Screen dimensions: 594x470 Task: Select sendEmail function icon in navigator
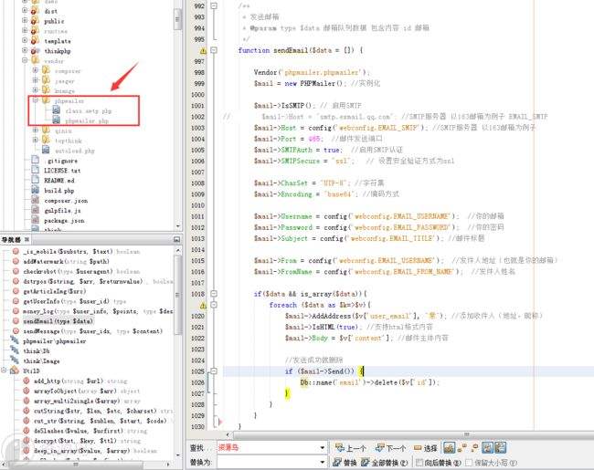point(16,321)
